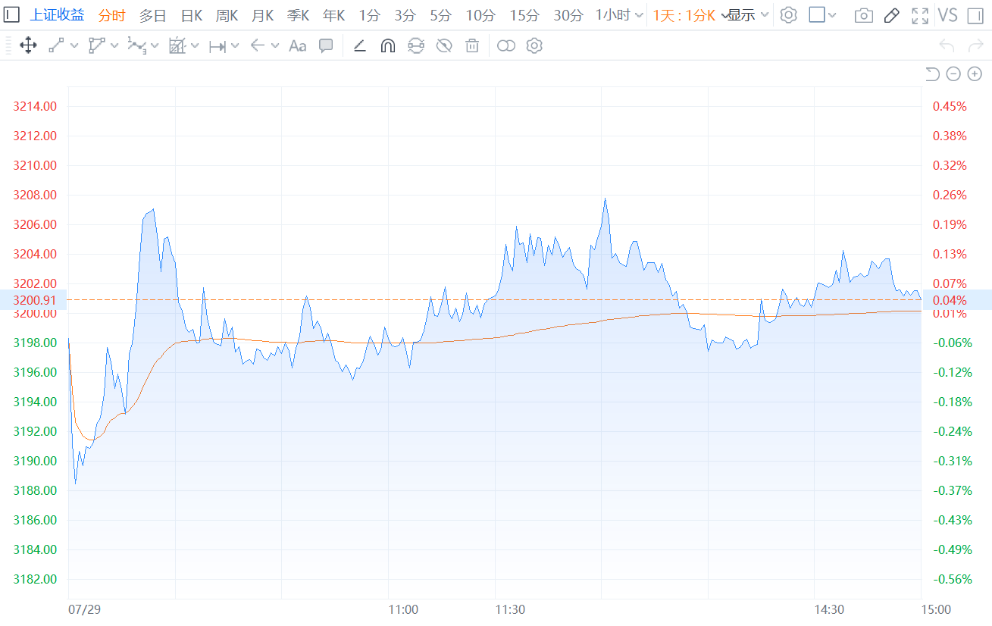
Task: Click the angle line draw icon
Action: 360,46
